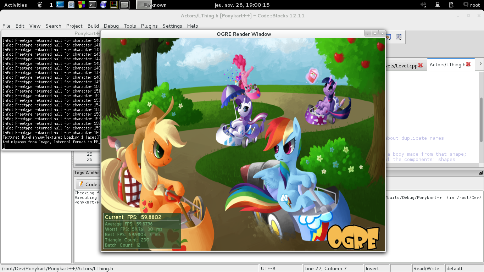Click the four-colored squares icon in top bar
Image resolution: width=484 pixels, height=272 pixels.
[x=82, y=5]
